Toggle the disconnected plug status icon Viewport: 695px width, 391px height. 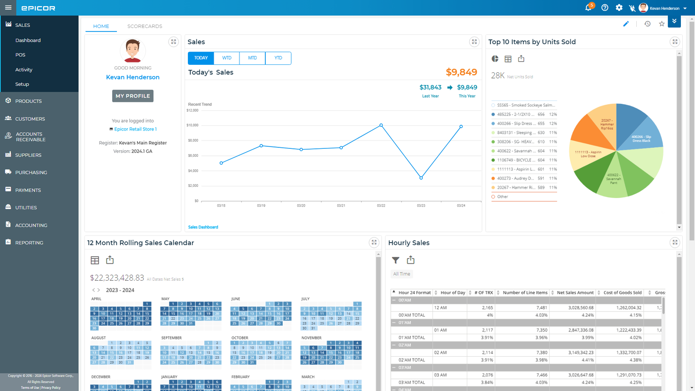pos(632,8)
